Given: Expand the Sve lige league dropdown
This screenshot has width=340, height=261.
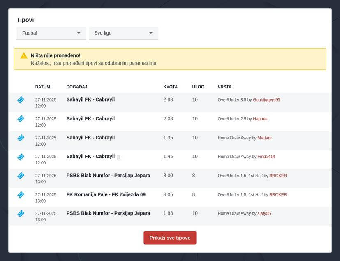Looking at the screenshot, I should [123, 33].
